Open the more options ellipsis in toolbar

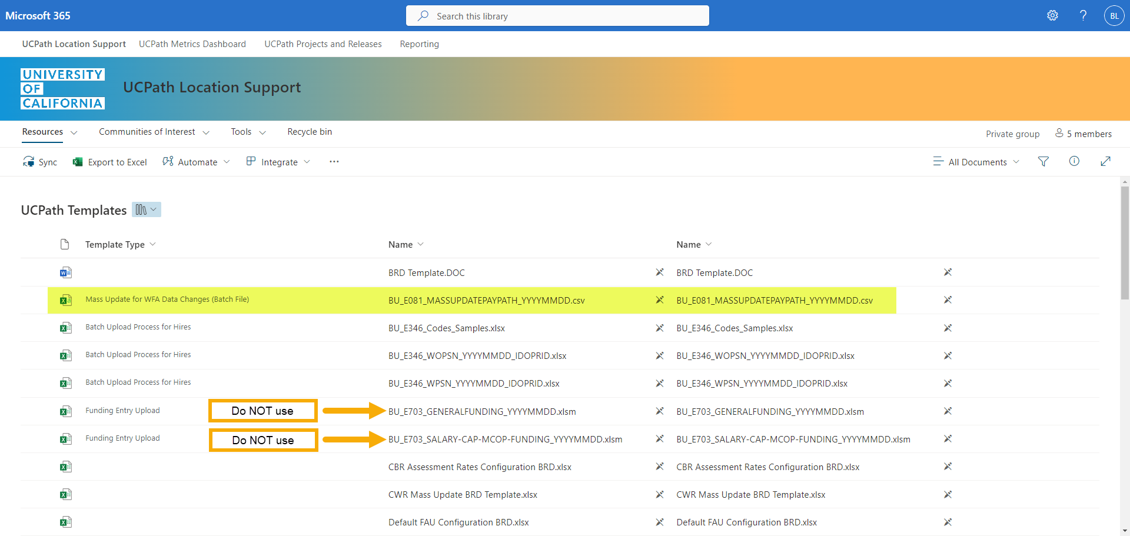[334, 162]
